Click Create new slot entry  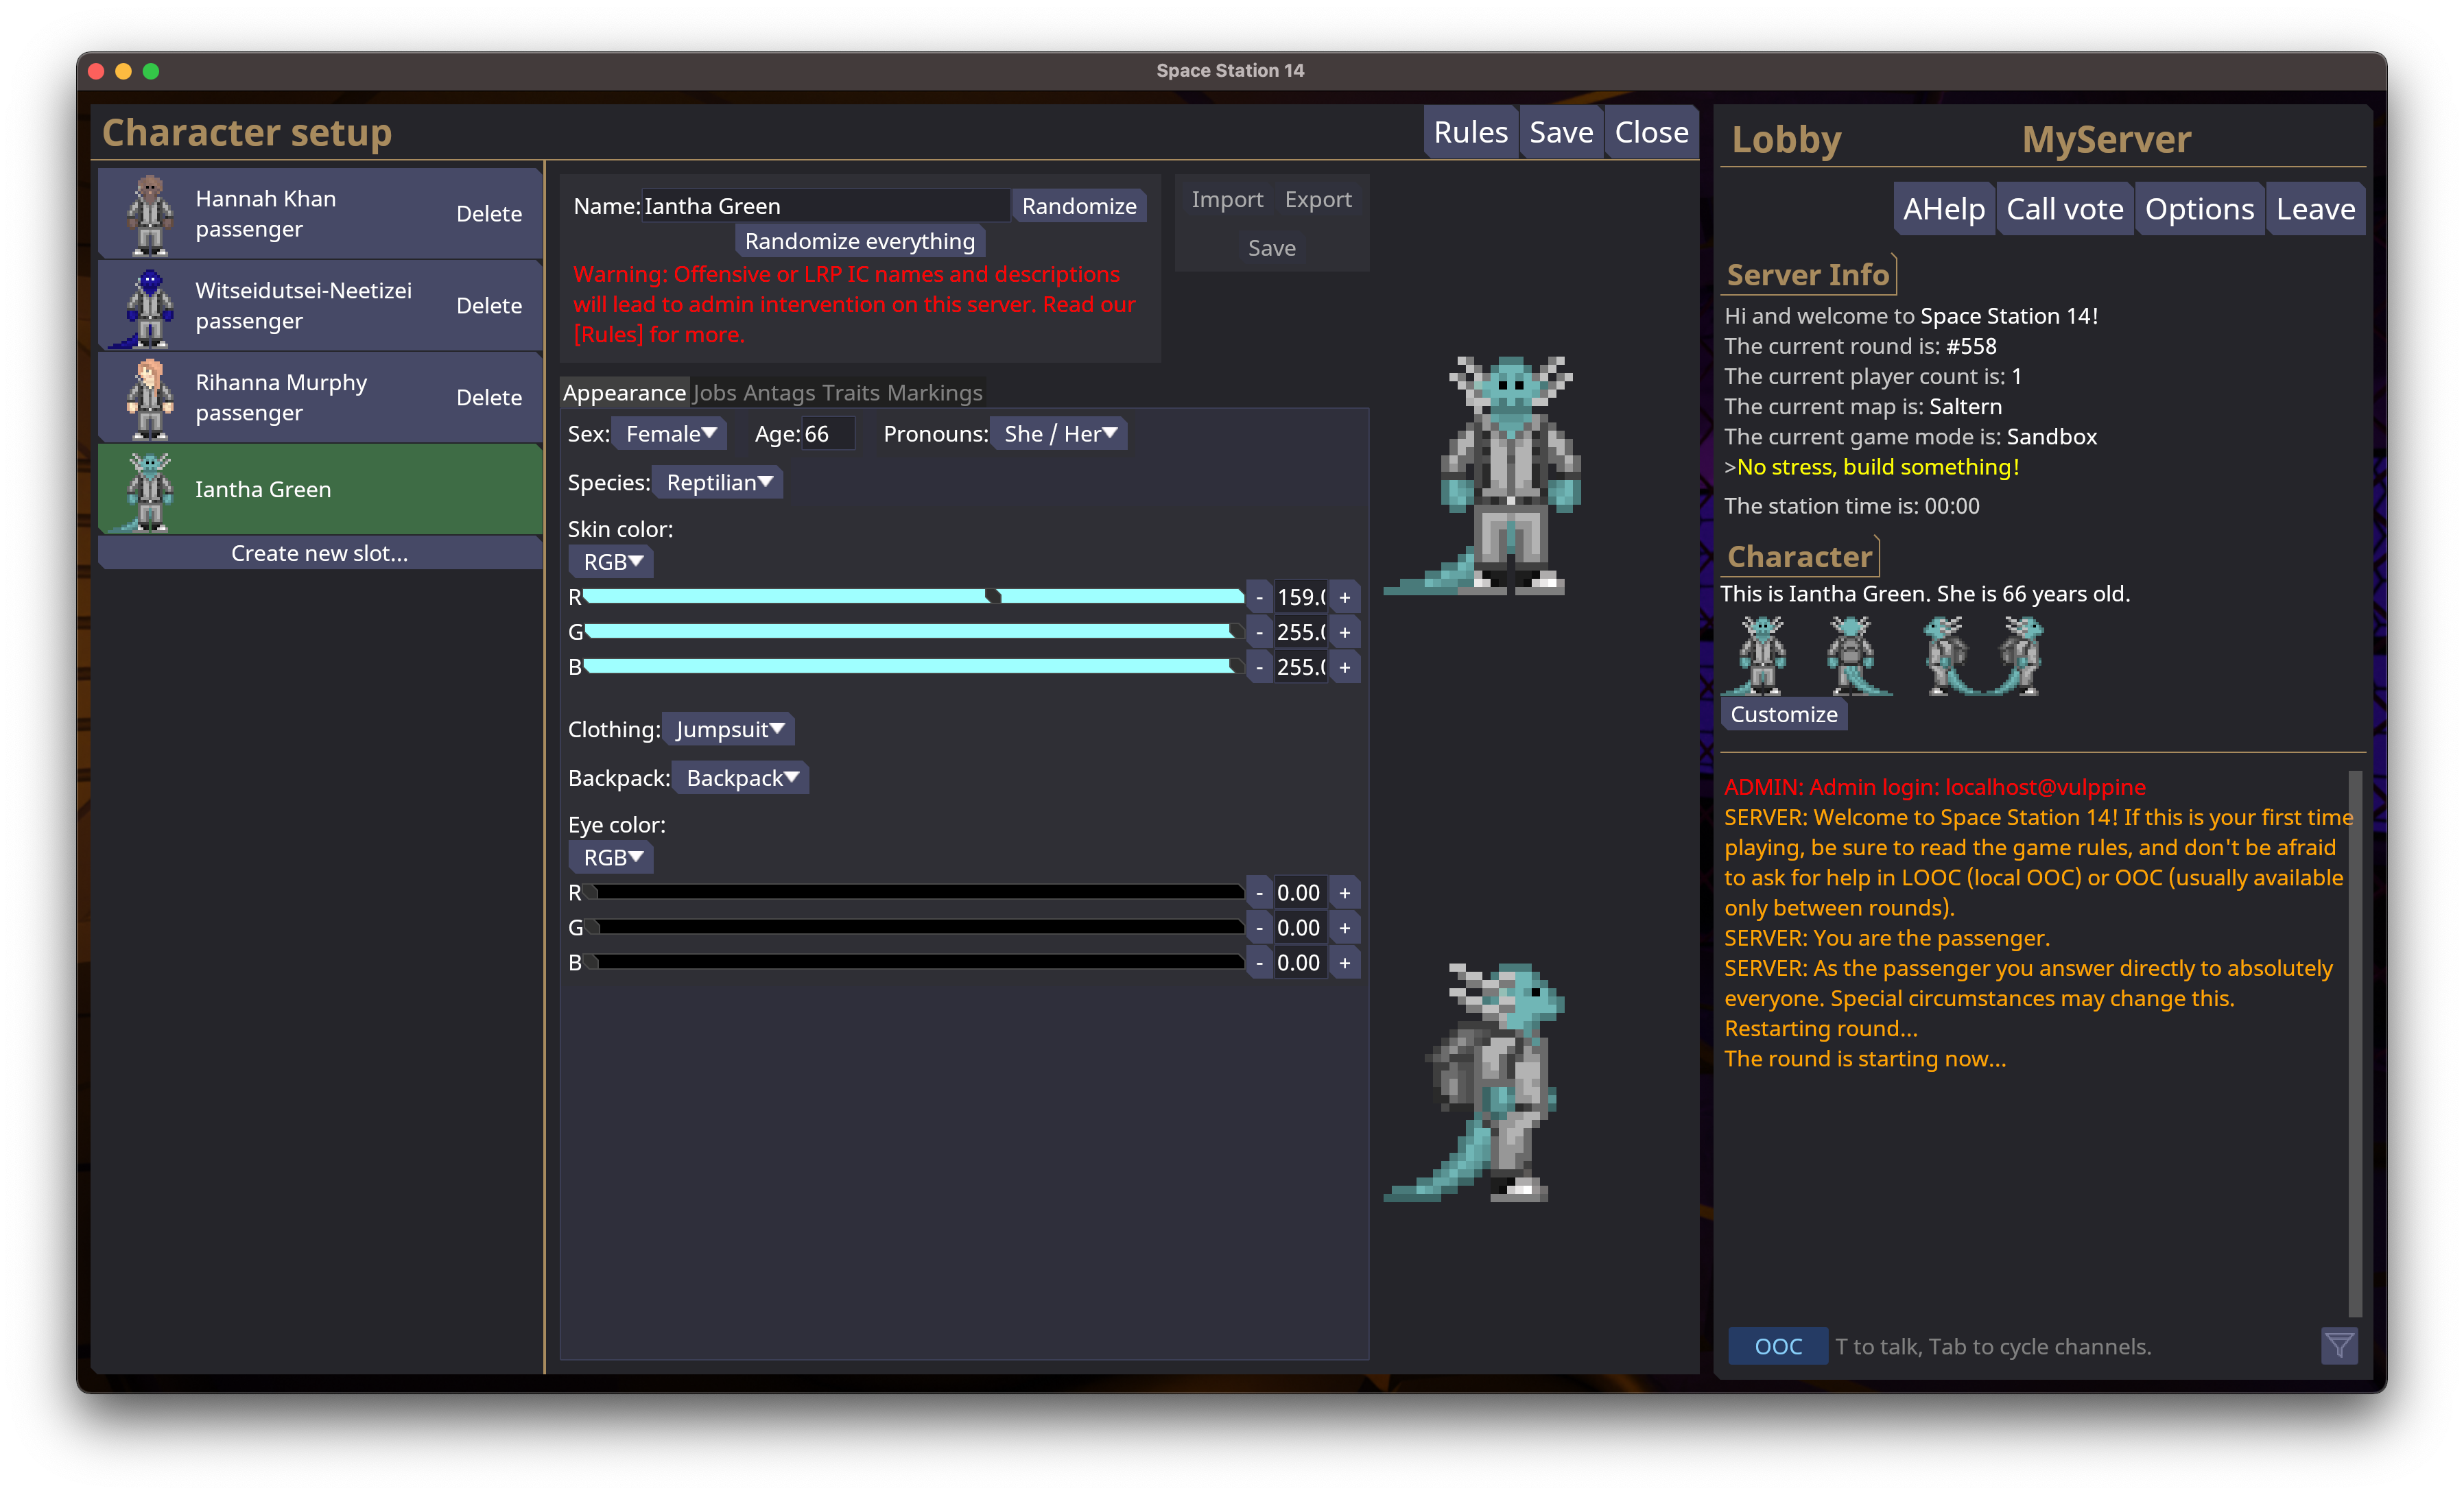click(x=319, y=553)
